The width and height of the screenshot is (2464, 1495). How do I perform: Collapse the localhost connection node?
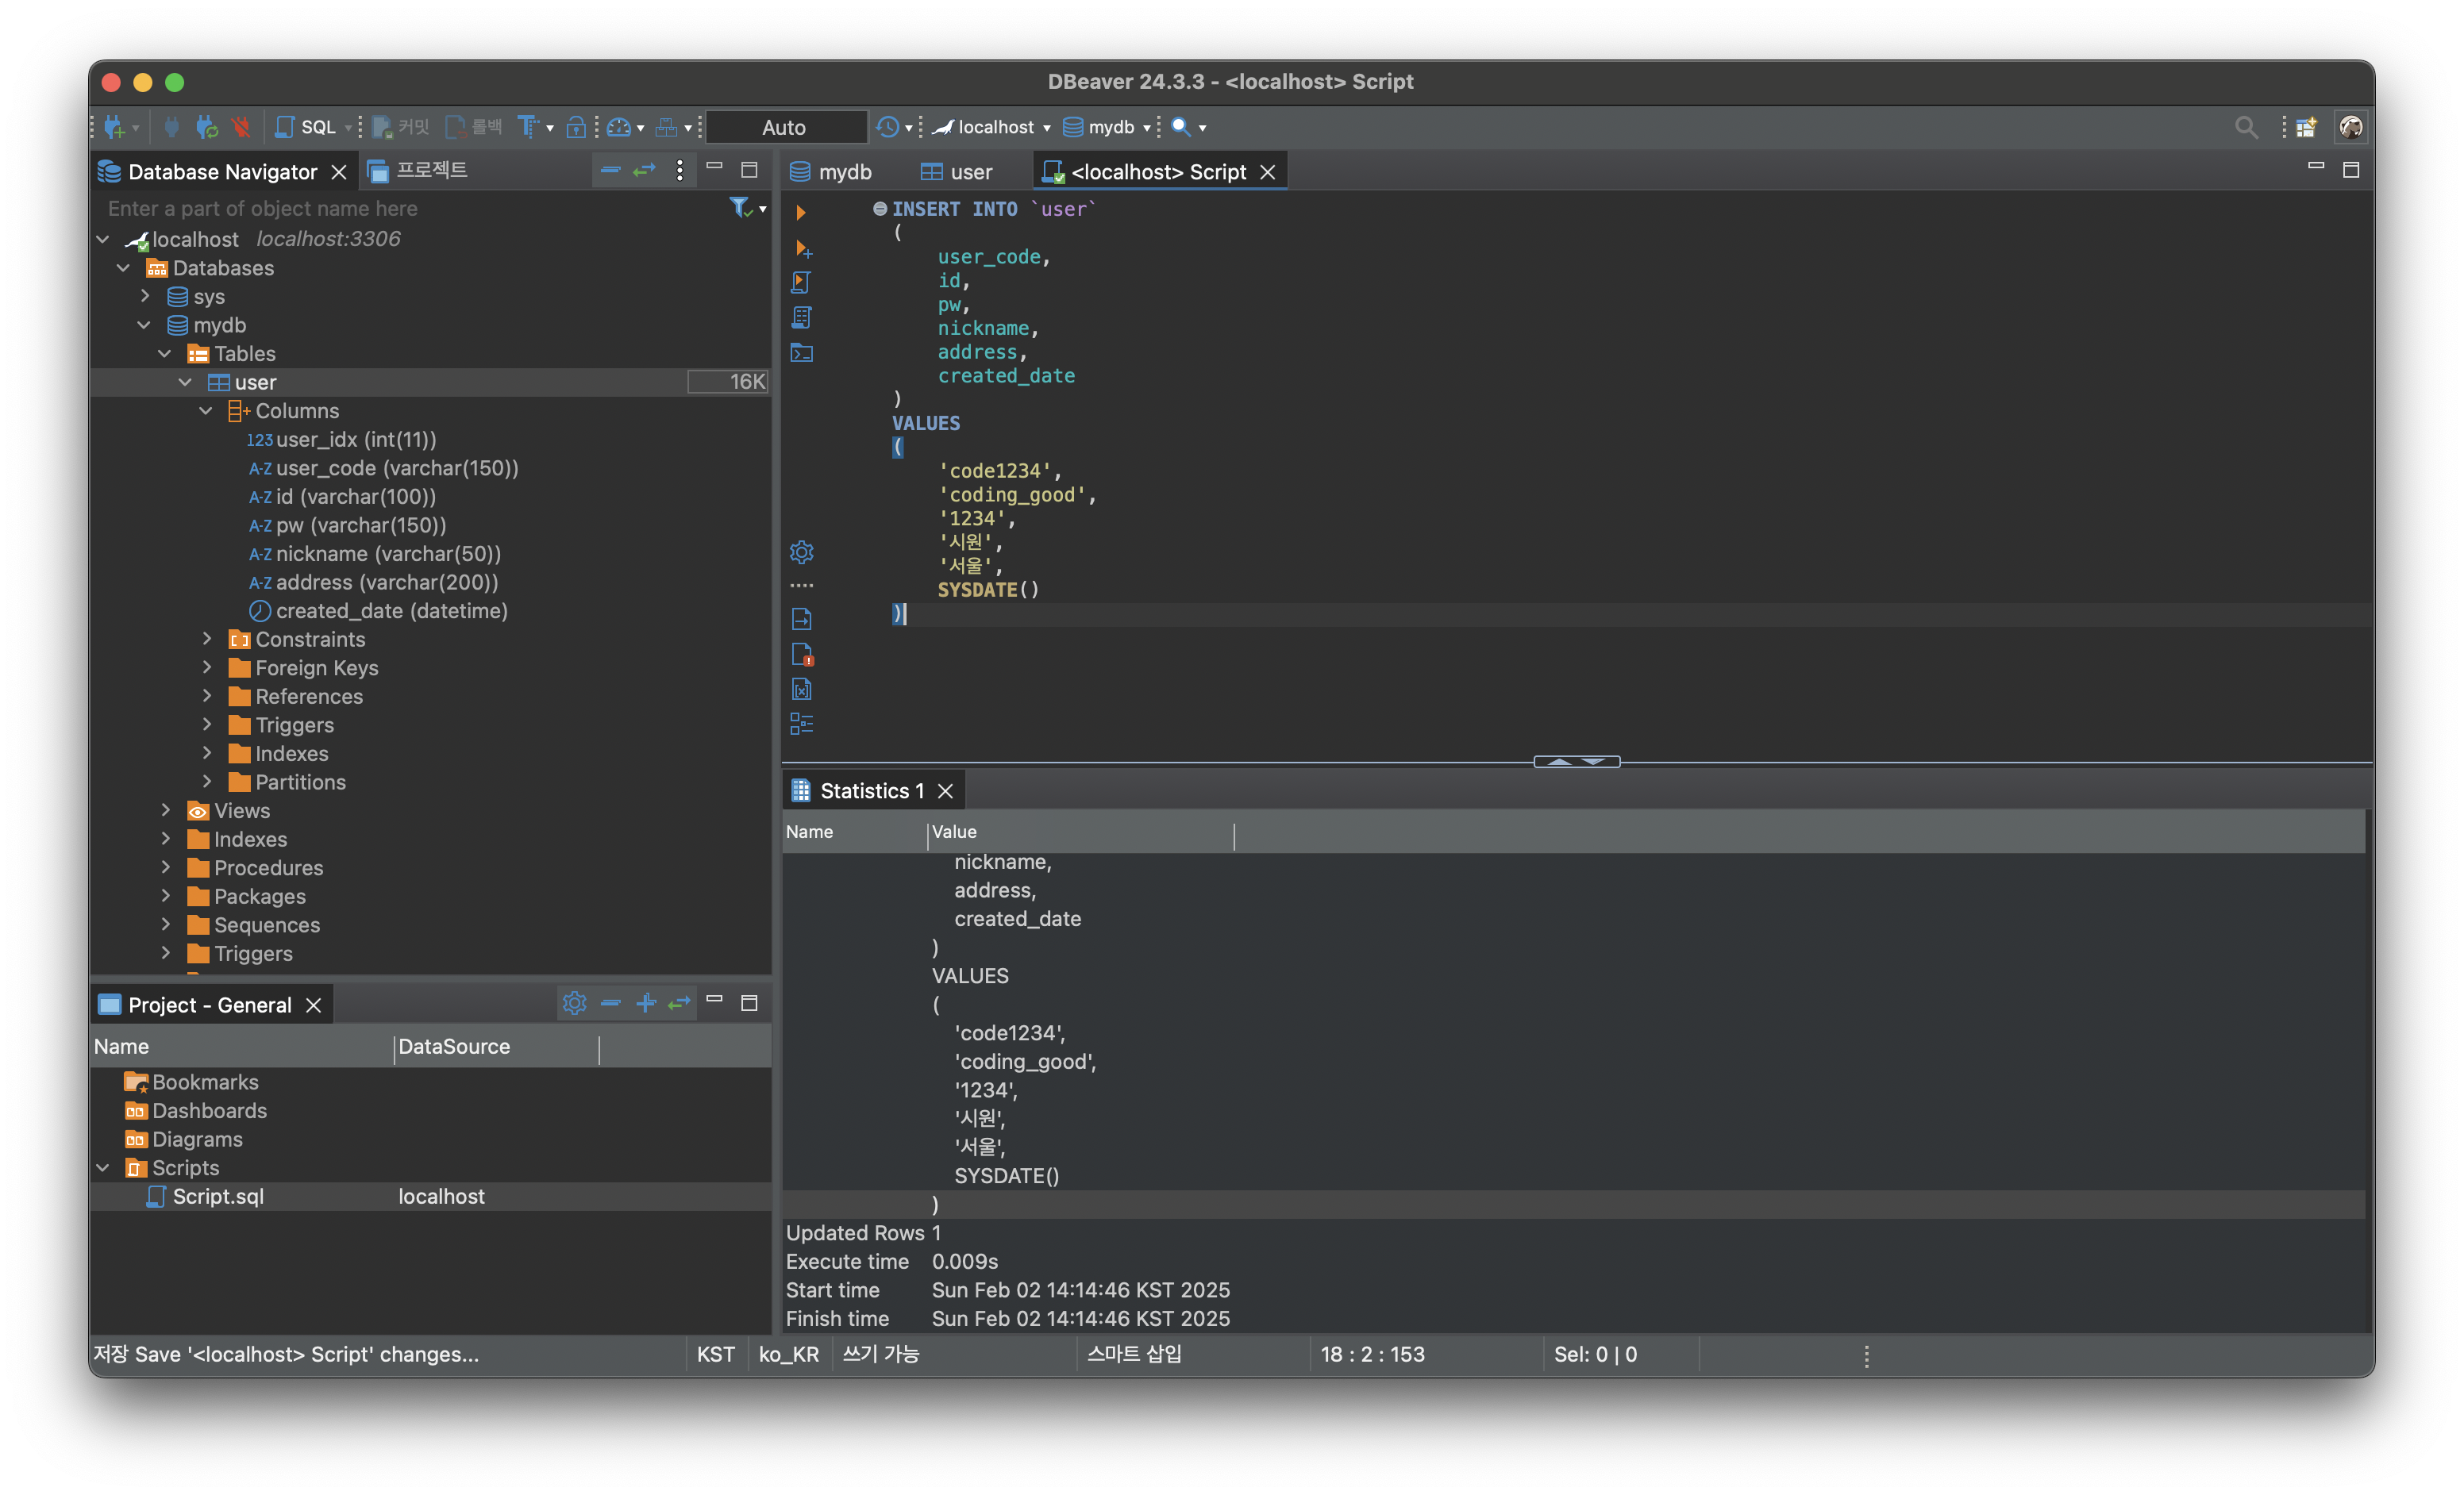[x=103, y=239]
